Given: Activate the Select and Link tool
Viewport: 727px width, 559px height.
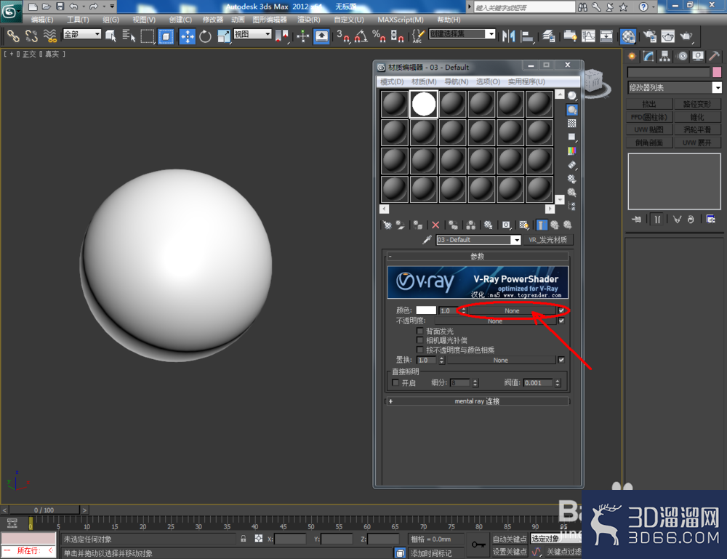Looking at the screenshot, I should click(13, 36).
